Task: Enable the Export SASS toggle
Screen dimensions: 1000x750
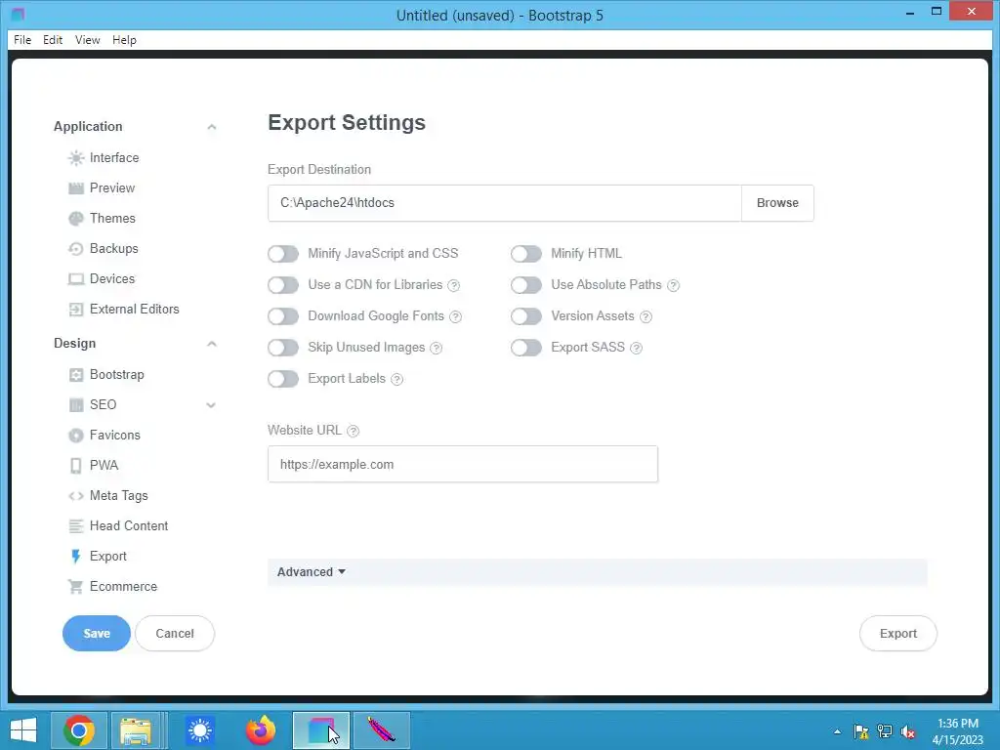Action: click(x=526, y=348)
